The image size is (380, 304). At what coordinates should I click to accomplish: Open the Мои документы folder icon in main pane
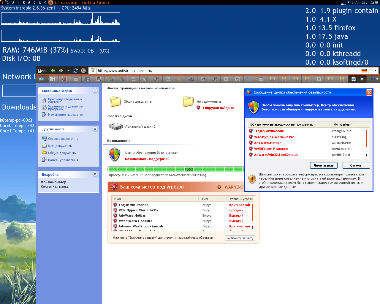tap(189, 102)
